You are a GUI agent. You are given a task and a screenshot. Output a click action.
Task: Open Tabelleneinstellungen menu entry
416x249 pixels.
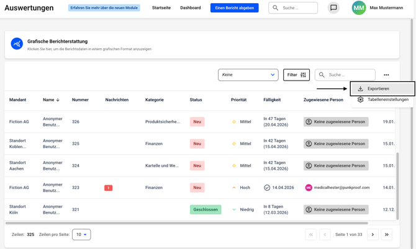tap(387, 100)
